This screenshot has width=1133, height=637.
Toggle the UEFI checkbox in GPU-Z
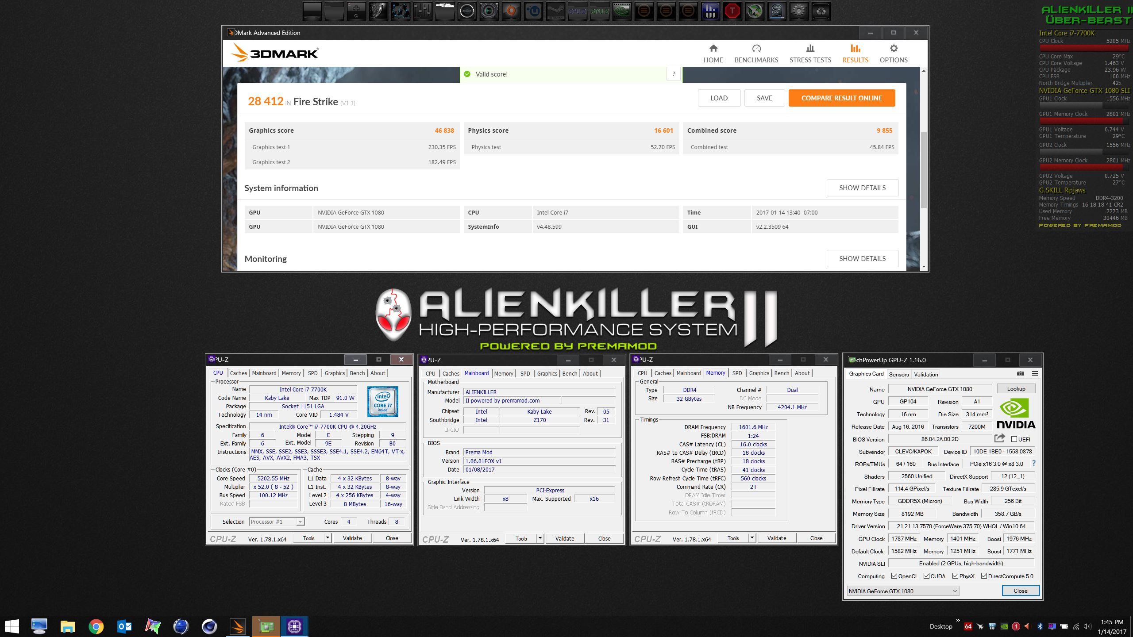1014,439
